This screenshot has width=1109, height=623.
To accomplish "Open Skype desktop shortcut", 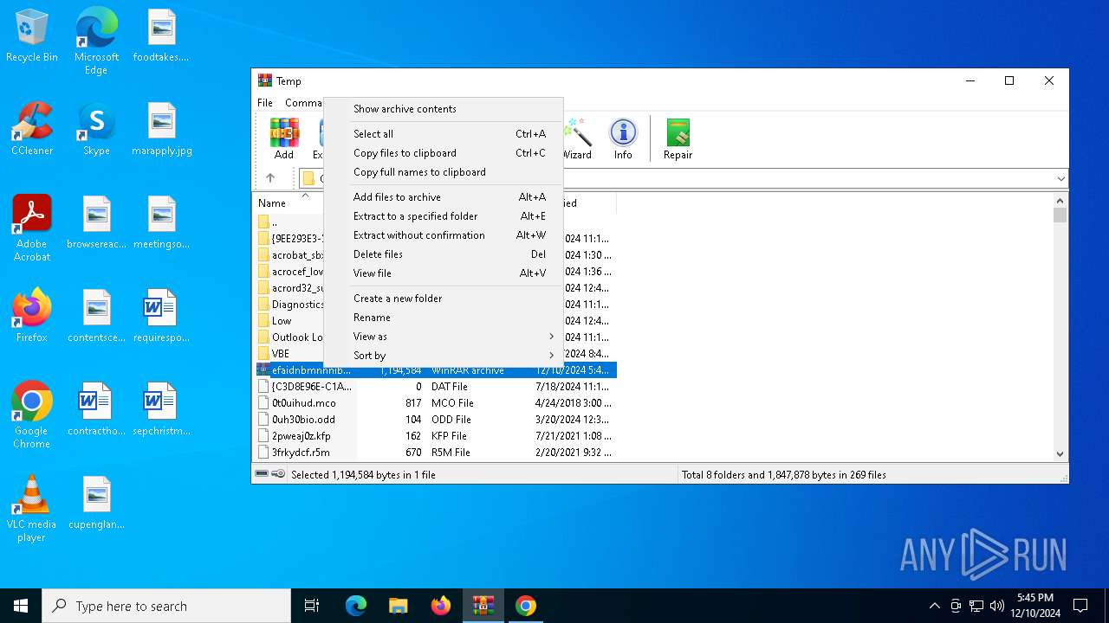I will tap(96, 129).
